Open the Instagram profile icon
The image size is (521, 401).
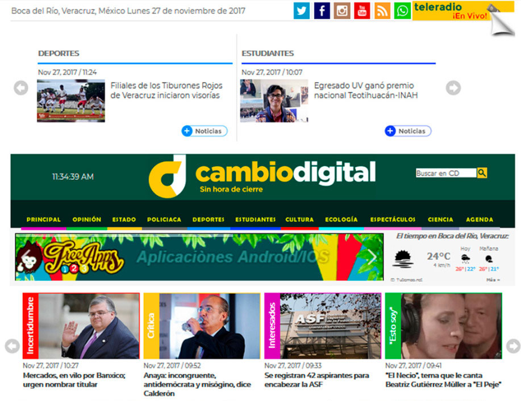(x=341, y=11)
